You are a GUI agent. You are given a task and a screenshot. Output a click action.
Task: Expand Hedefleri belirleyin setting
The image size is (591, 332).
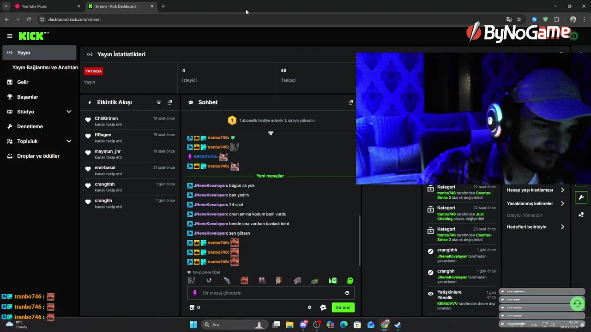tap(536, 227)
